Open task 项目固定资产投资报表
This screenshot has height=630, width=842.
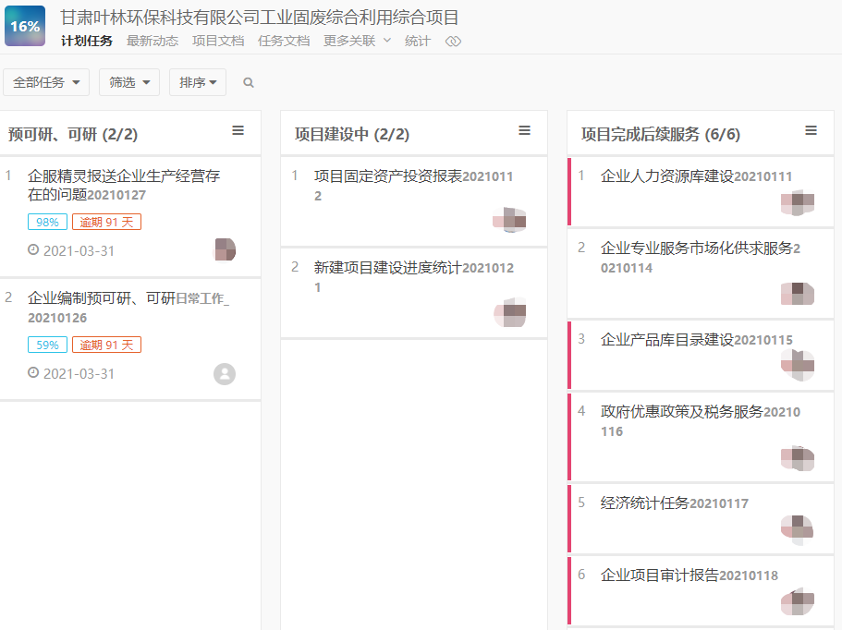(x=413, y=186)
